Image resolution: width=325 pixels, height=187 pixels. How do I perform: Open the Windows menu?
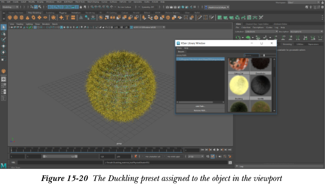[x=50, y=2]
